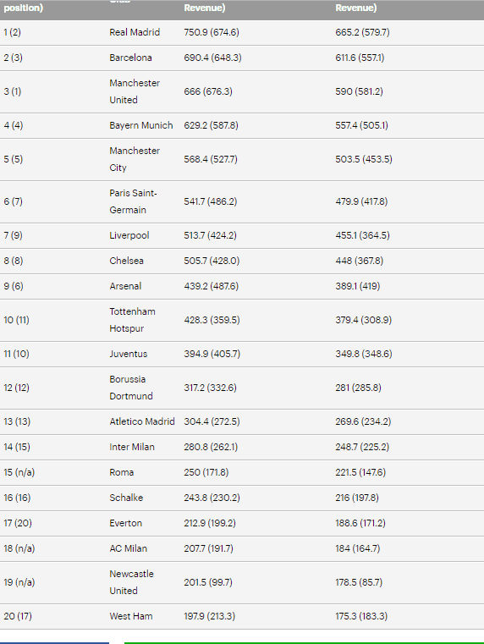
Task: Select Atletico Madrid club cell
Action: point(142,421)
